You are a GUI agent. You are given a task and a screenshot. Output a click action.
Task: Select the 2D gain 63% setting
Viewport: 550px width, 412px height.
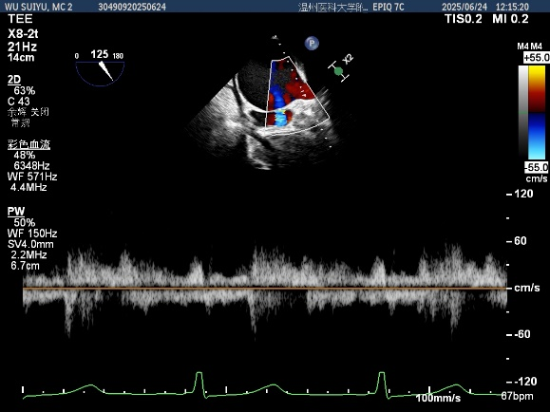point(25,91)
